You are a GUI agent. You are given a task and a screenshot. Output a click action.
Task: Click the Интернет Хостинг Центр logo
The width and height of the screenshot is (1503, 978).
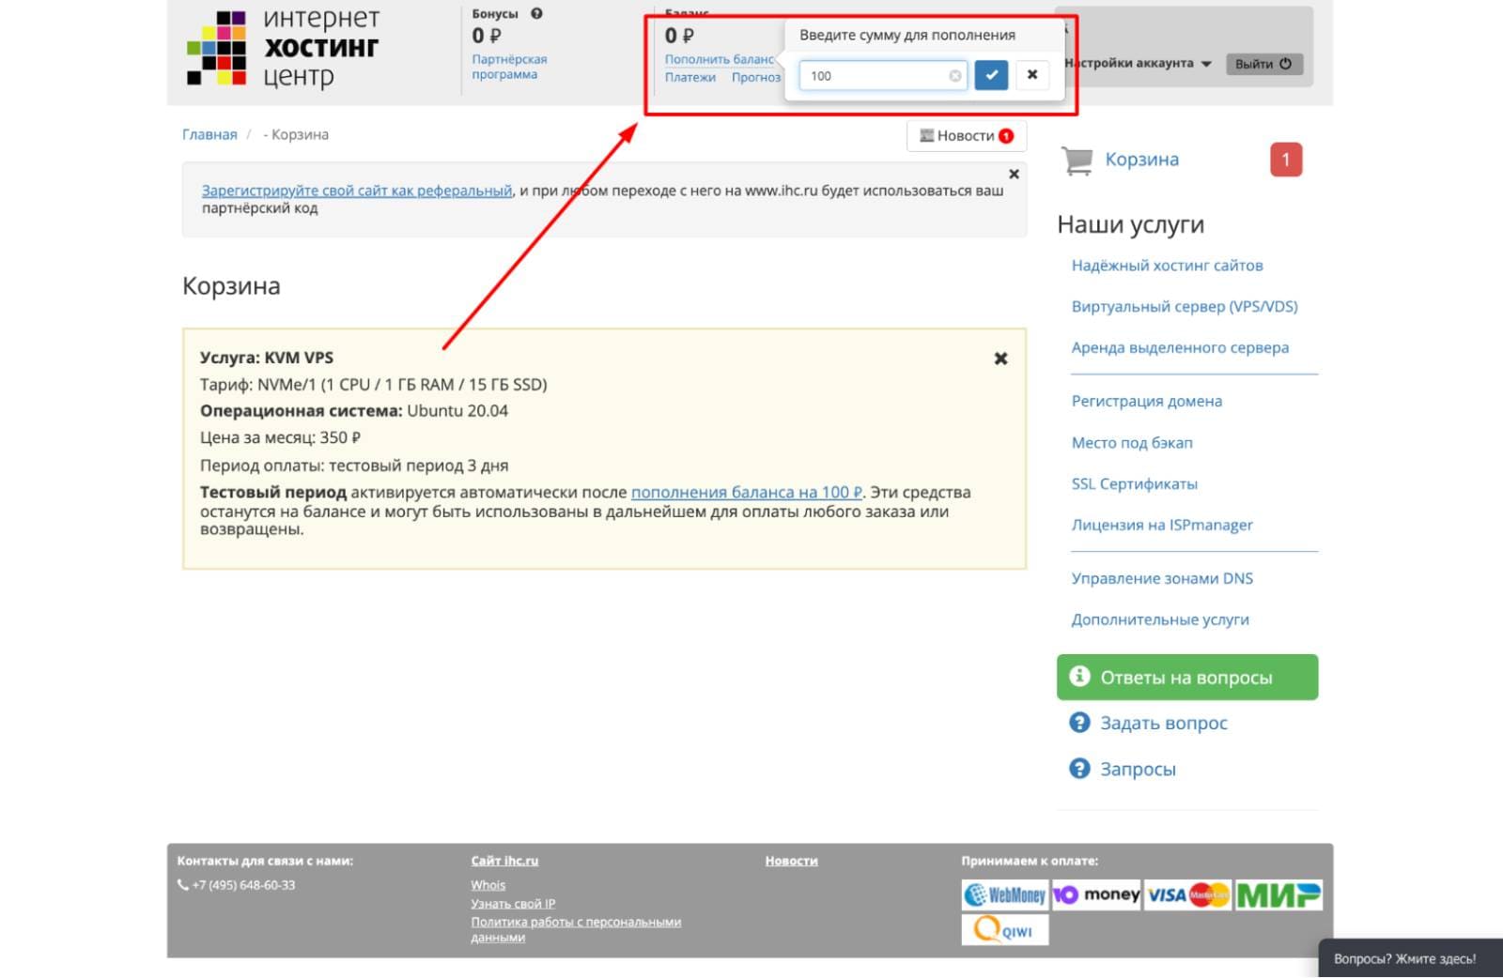[283, 48]
